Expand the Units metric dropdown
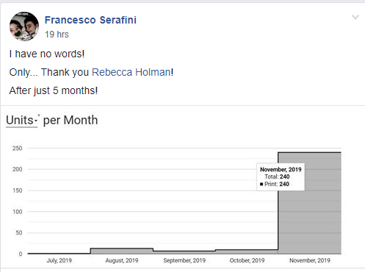This screenshot has width=365, height=272. (x=22, y=121)
